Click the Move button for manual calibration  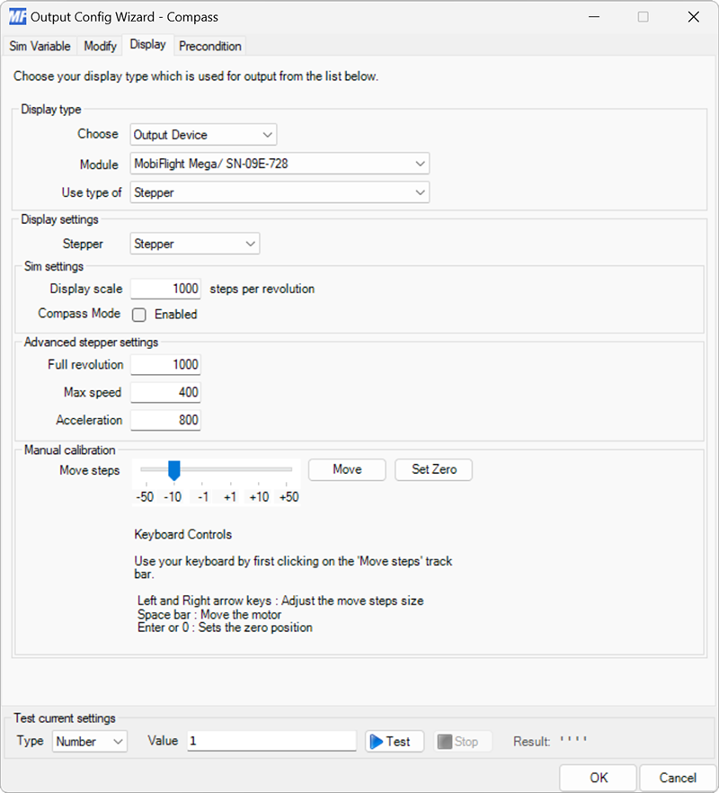[346, 469]
